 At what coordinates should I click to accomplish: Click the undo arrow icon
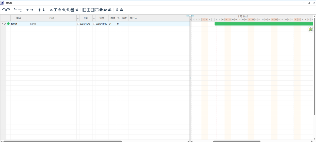coord(4,10)
